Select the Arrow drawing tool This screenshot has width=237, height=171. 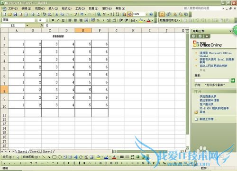49,157
